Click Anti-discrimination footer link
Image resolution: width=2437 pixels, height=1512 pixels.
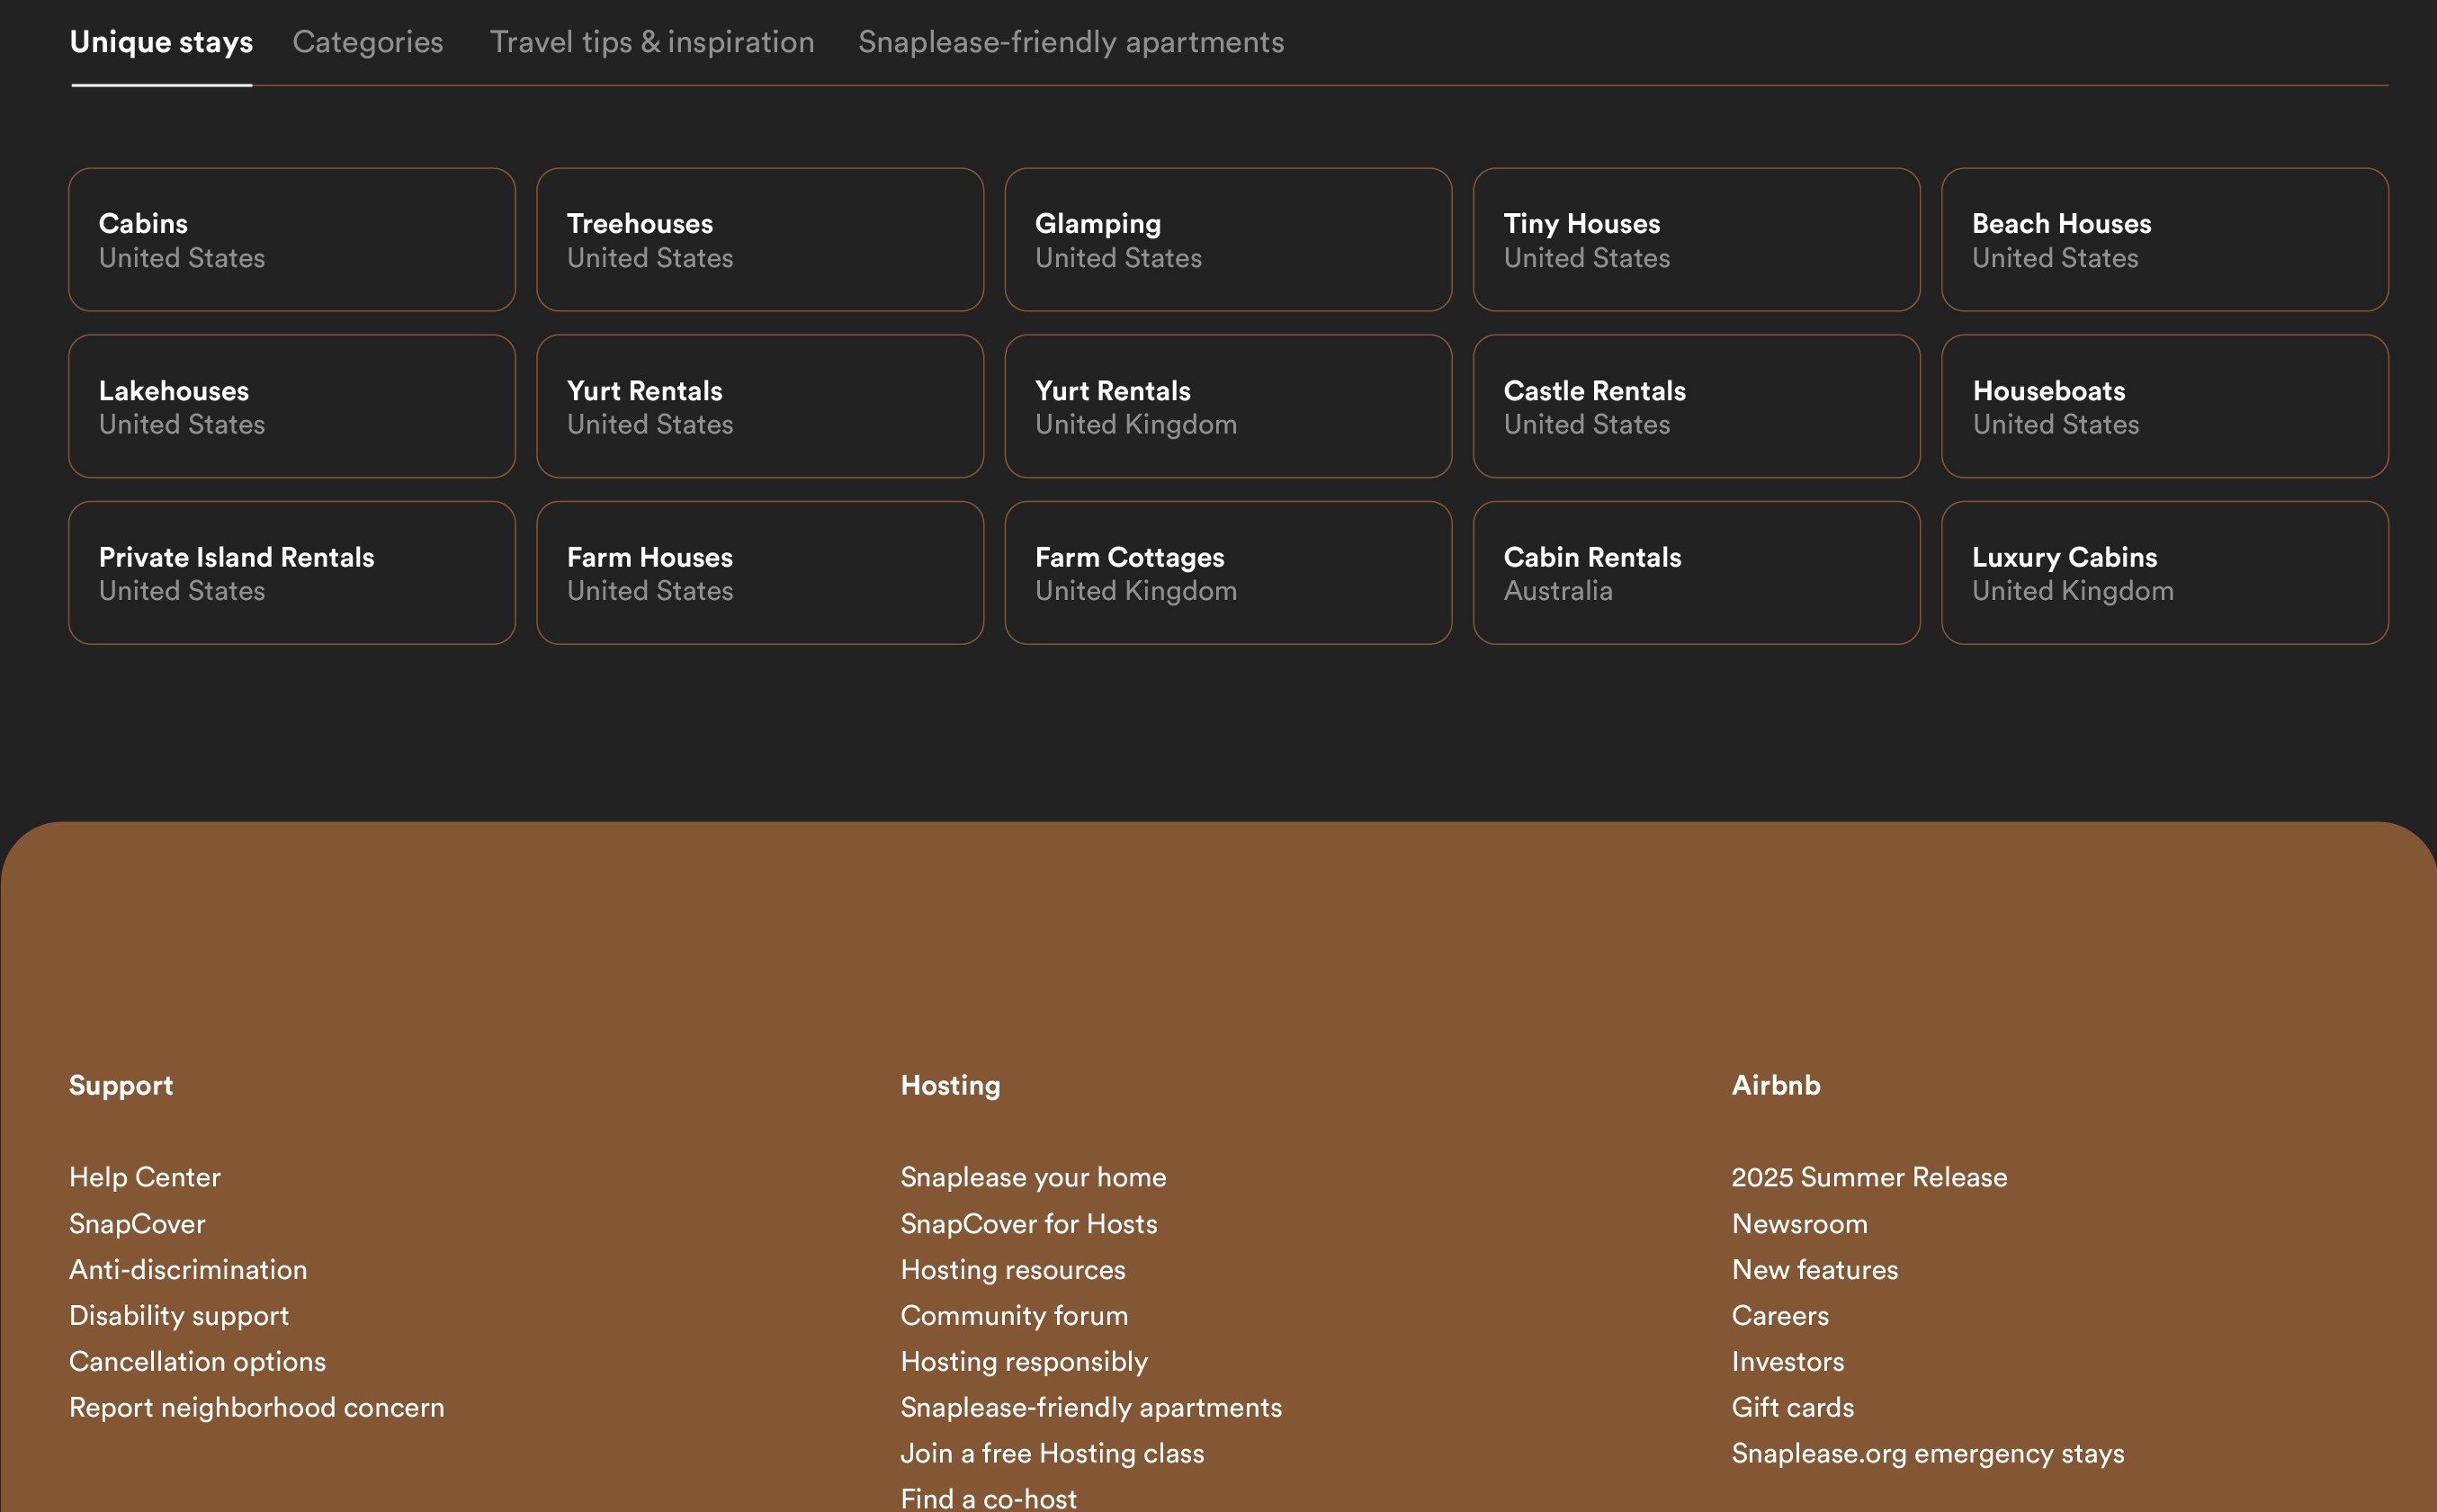point(188,1269)
